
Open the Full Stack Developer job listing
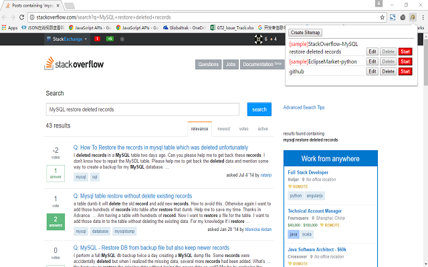(x=308, y=172)
